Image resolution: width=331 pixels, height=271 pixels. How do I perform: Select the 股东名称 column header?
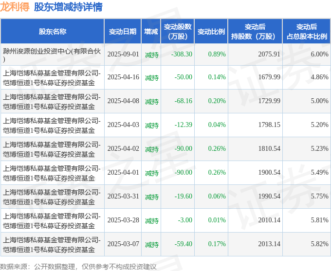(53, 32)
